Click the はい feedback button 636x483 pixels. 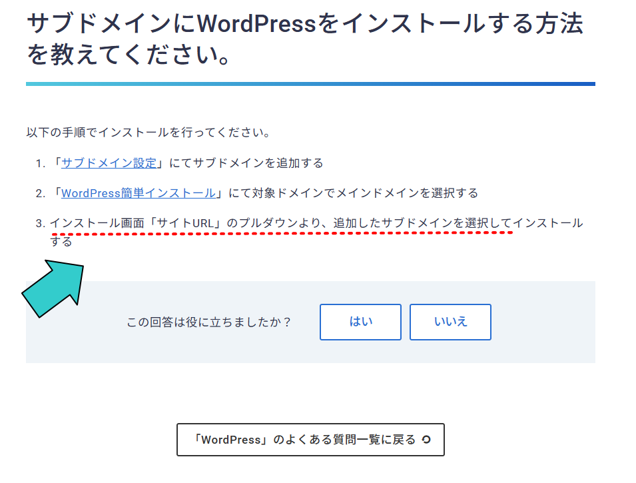tap(360, 322)
